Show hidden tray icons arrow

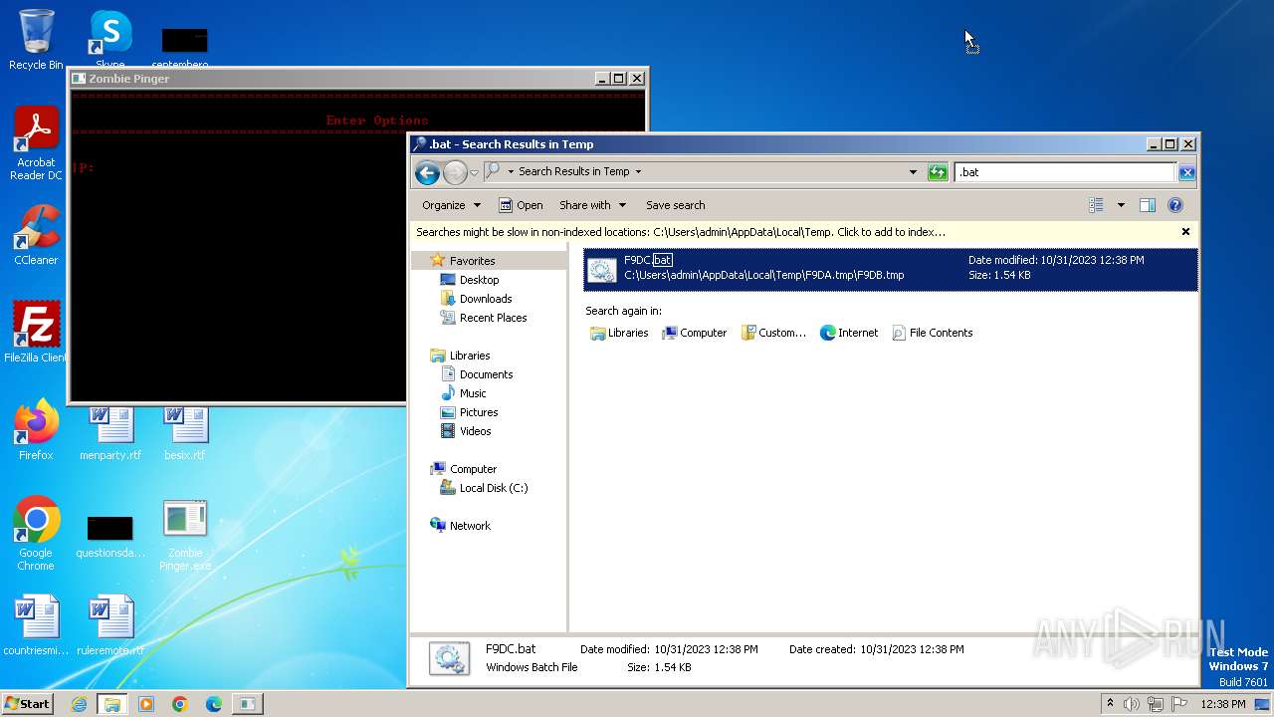point(1110,704)
